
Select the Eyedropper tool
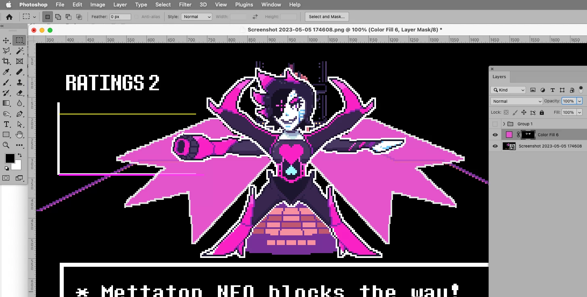click(6, 72)
